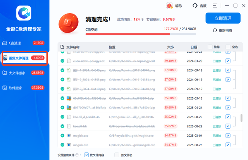This screenshot has width=248, height=160.
Task: Uncheck the kso.dll_d_68ad0946 row checkbox
Action: 228,117
